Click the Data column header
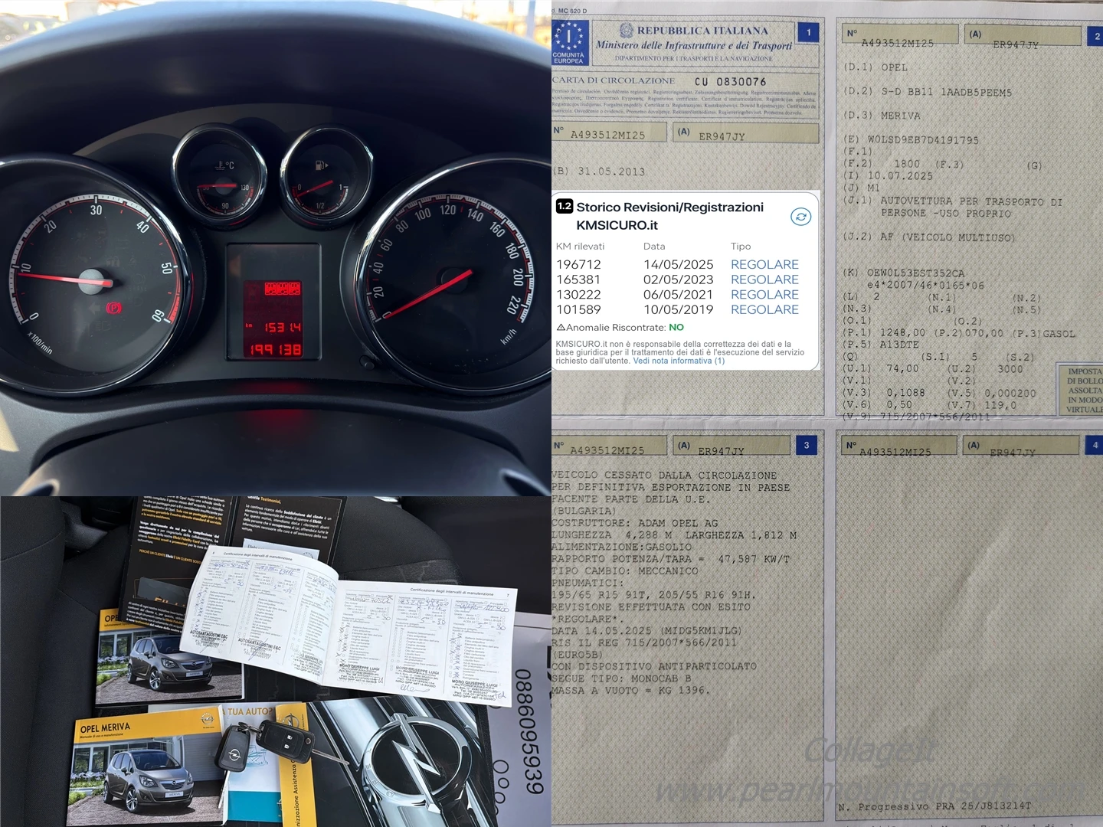 654,247
